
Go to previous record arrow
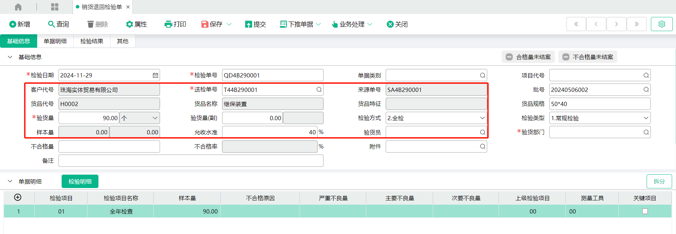coord(596,24)
